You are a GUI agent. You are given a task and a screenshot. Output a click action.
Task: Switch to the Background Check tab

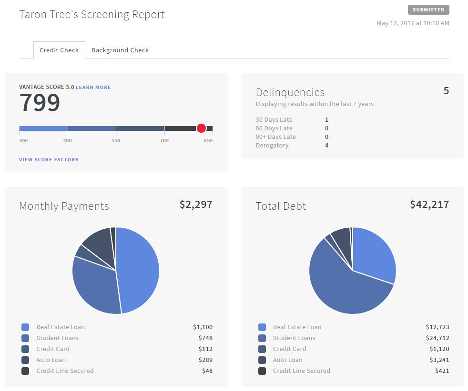120,50
